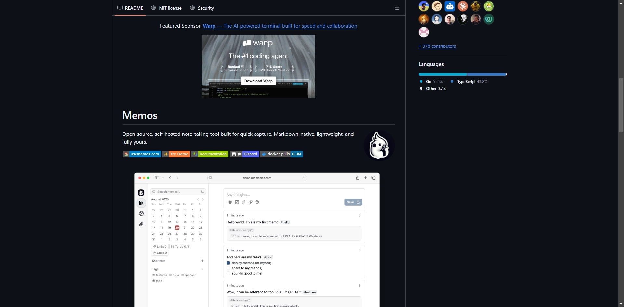Open the Memos demo screenshot image
Image resolution: width=624 pixels, height=307 pixels.
click(x=257, y=239)
